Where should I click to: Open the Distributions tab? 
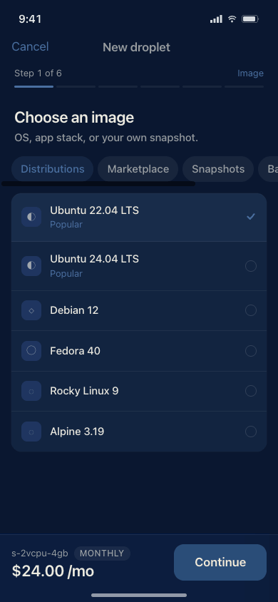pyautogui.click(x=53, y=169)
